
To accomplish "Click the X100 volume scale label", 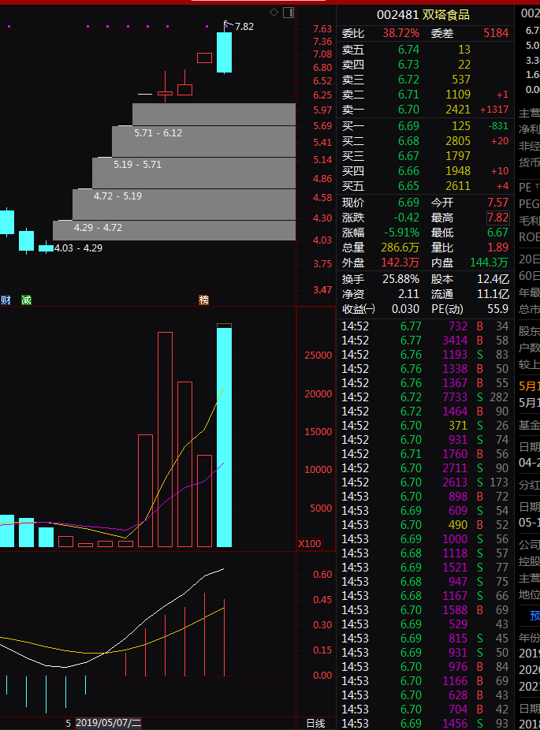I will 309,544.
